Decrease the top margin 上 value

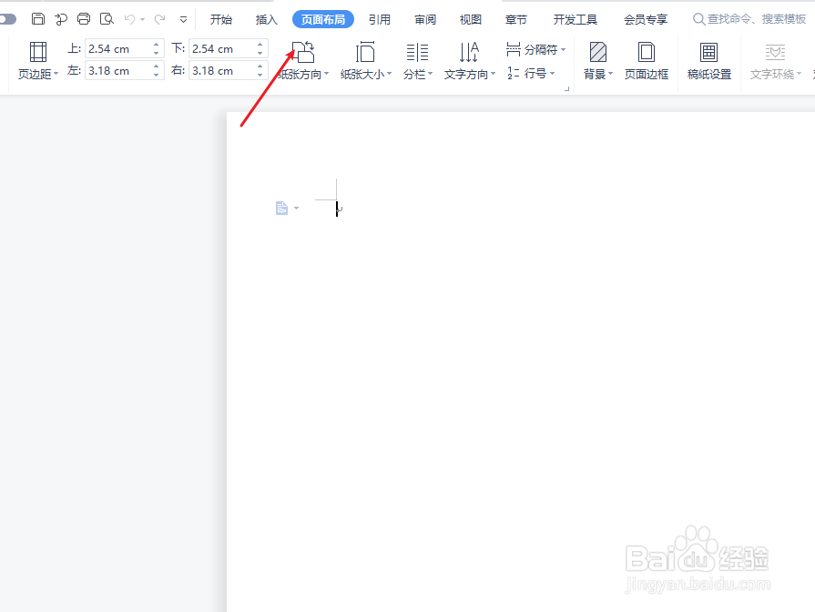156,53
